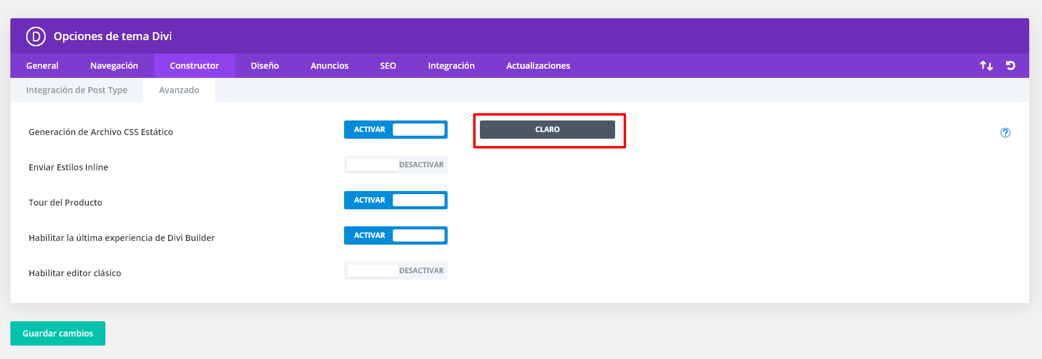This screenshot has width=1042, height=359.
Task: Click the Divi logo icon in header
Action: [x=36, y=37]
